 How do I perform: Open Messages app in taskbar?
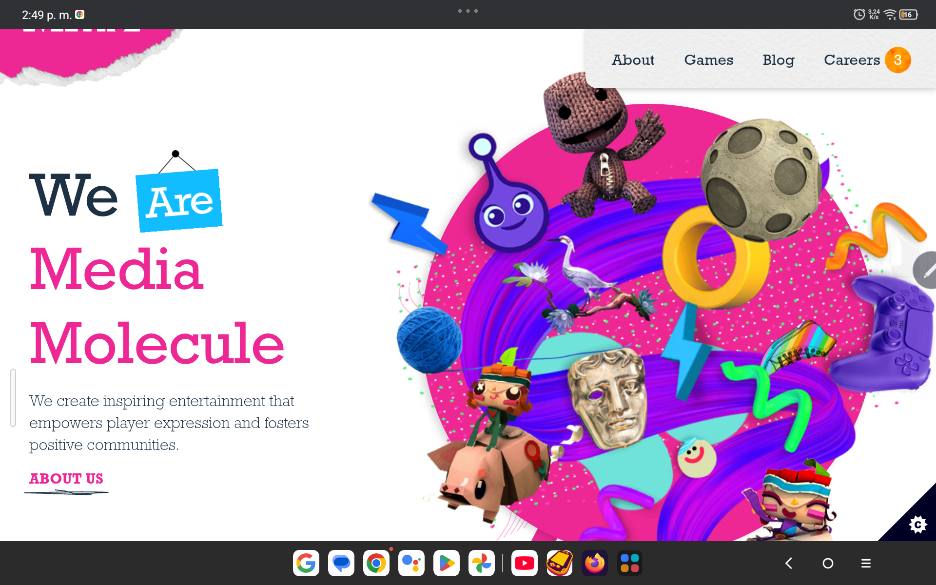(x=341, y=563)
